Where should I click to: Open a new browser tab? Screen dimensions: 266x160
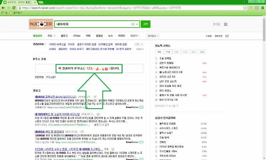pos(41,2)
